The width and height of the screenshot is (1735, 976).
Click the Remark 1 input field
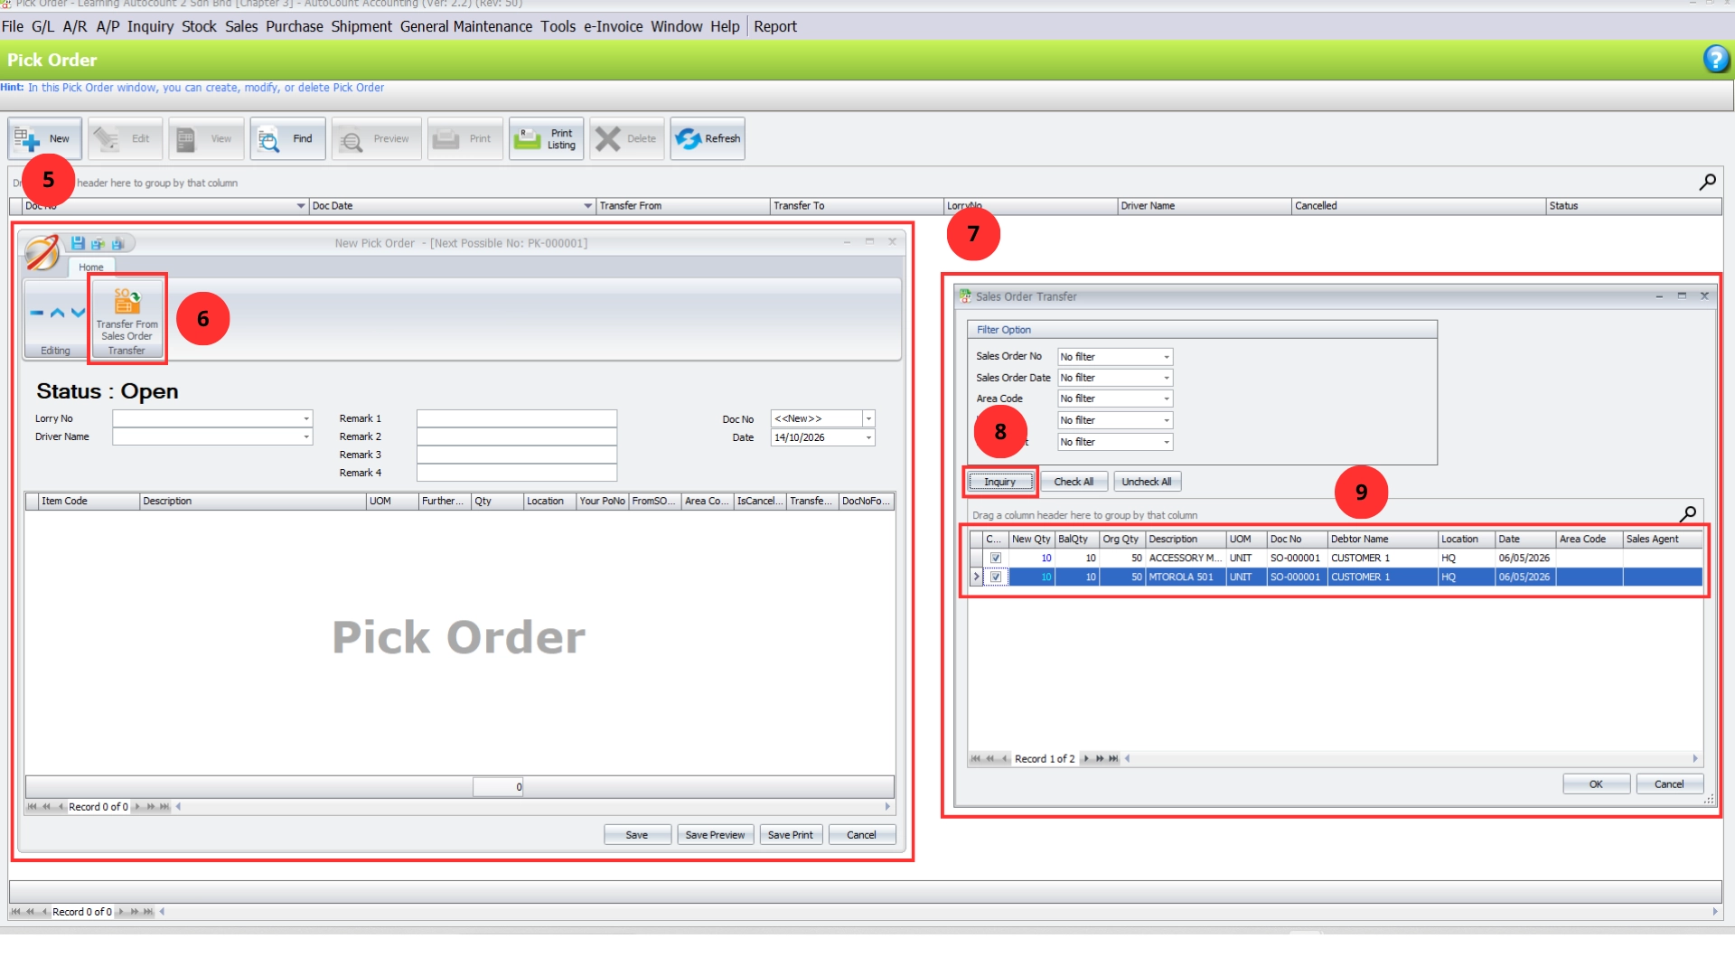pos(516,418)
